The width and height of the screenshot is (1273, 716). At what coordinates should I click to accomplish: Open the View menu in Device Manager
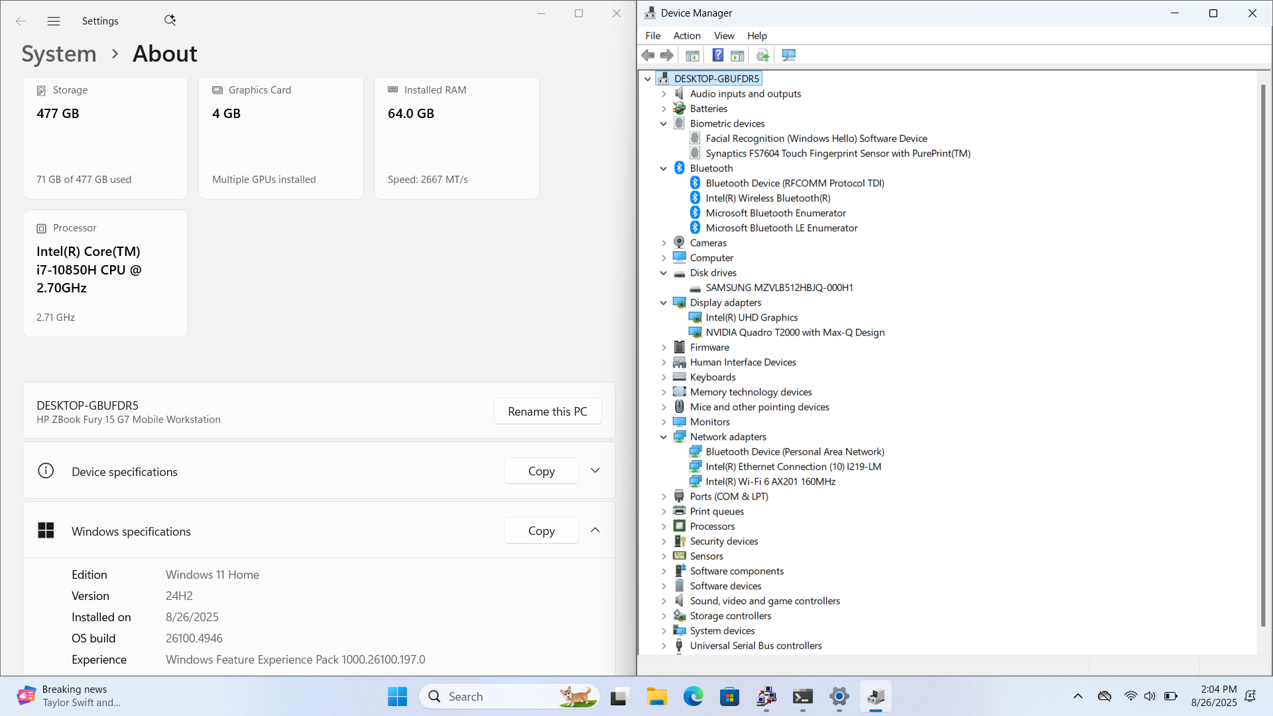pyautogui.click(x=724, y=36)
